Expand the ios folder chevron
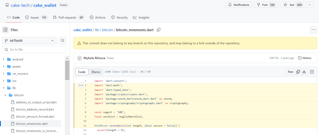The image size is (319, 135). pyautogui.click(x=3, y=81)
